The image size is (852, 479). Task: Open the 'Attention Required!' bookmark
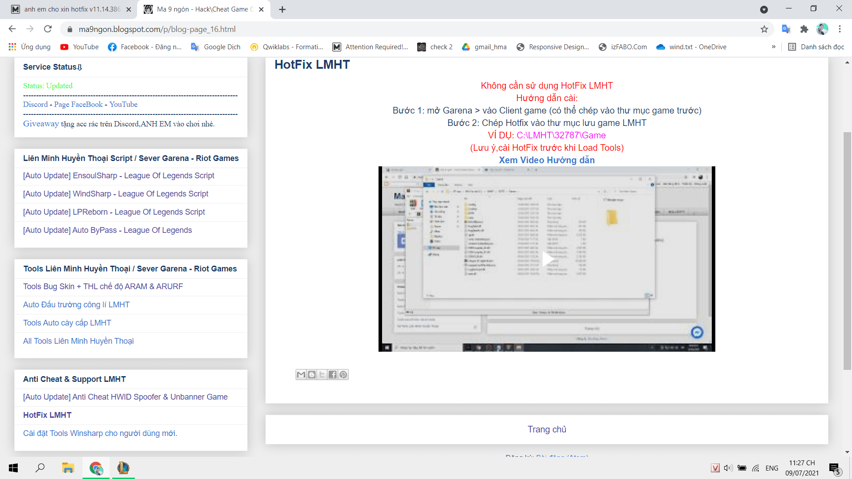(371, 47)
